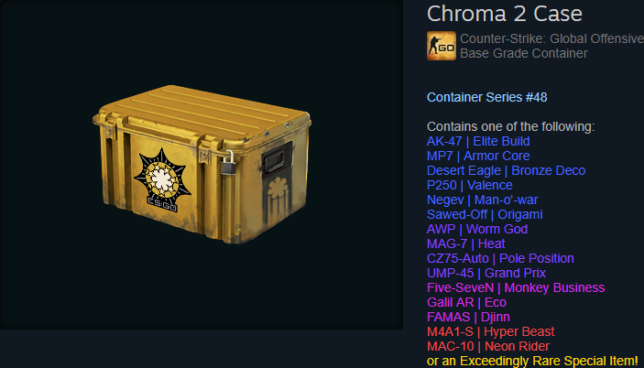Click the Chroma 2 Case title
This screenshot has height=368, width=644.
pyautogui.click(x=505, y=14)
